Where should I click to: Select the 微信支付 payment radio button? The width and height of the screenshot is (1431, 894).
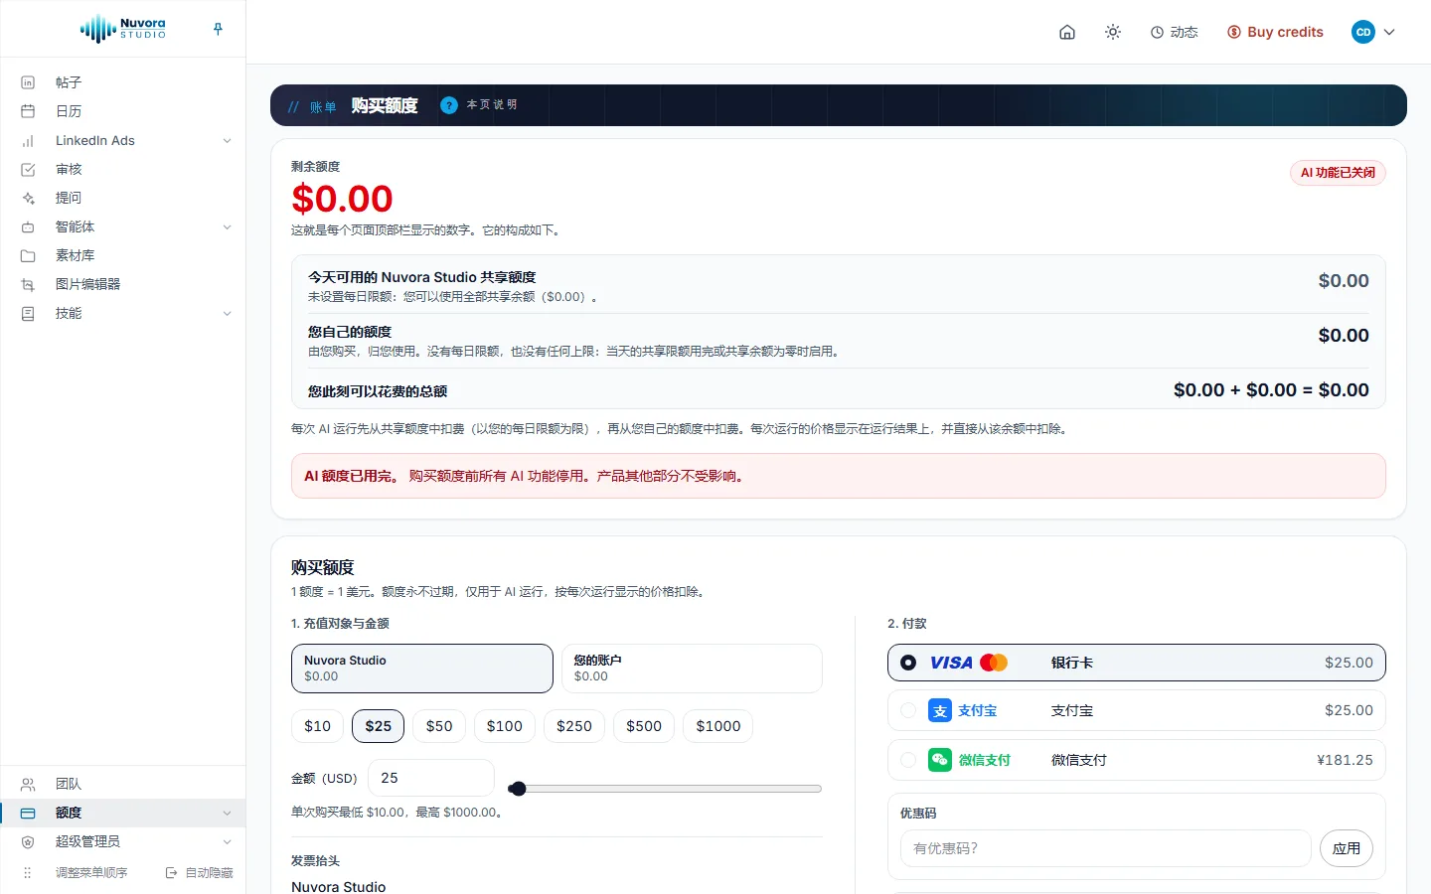click(908, 760)
